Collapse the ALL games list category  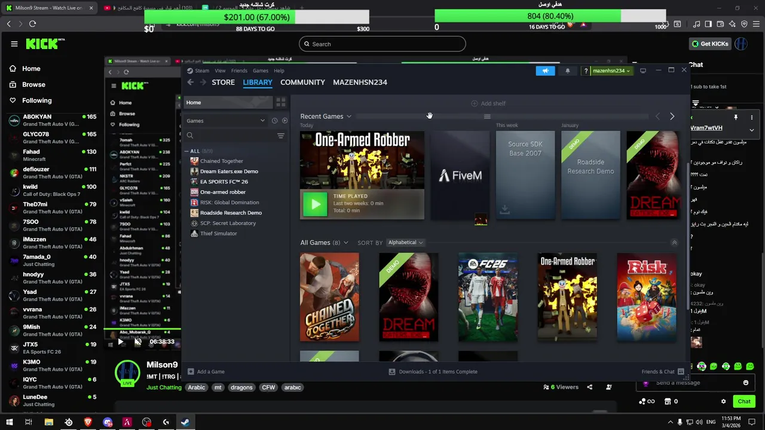coord(187,151)
